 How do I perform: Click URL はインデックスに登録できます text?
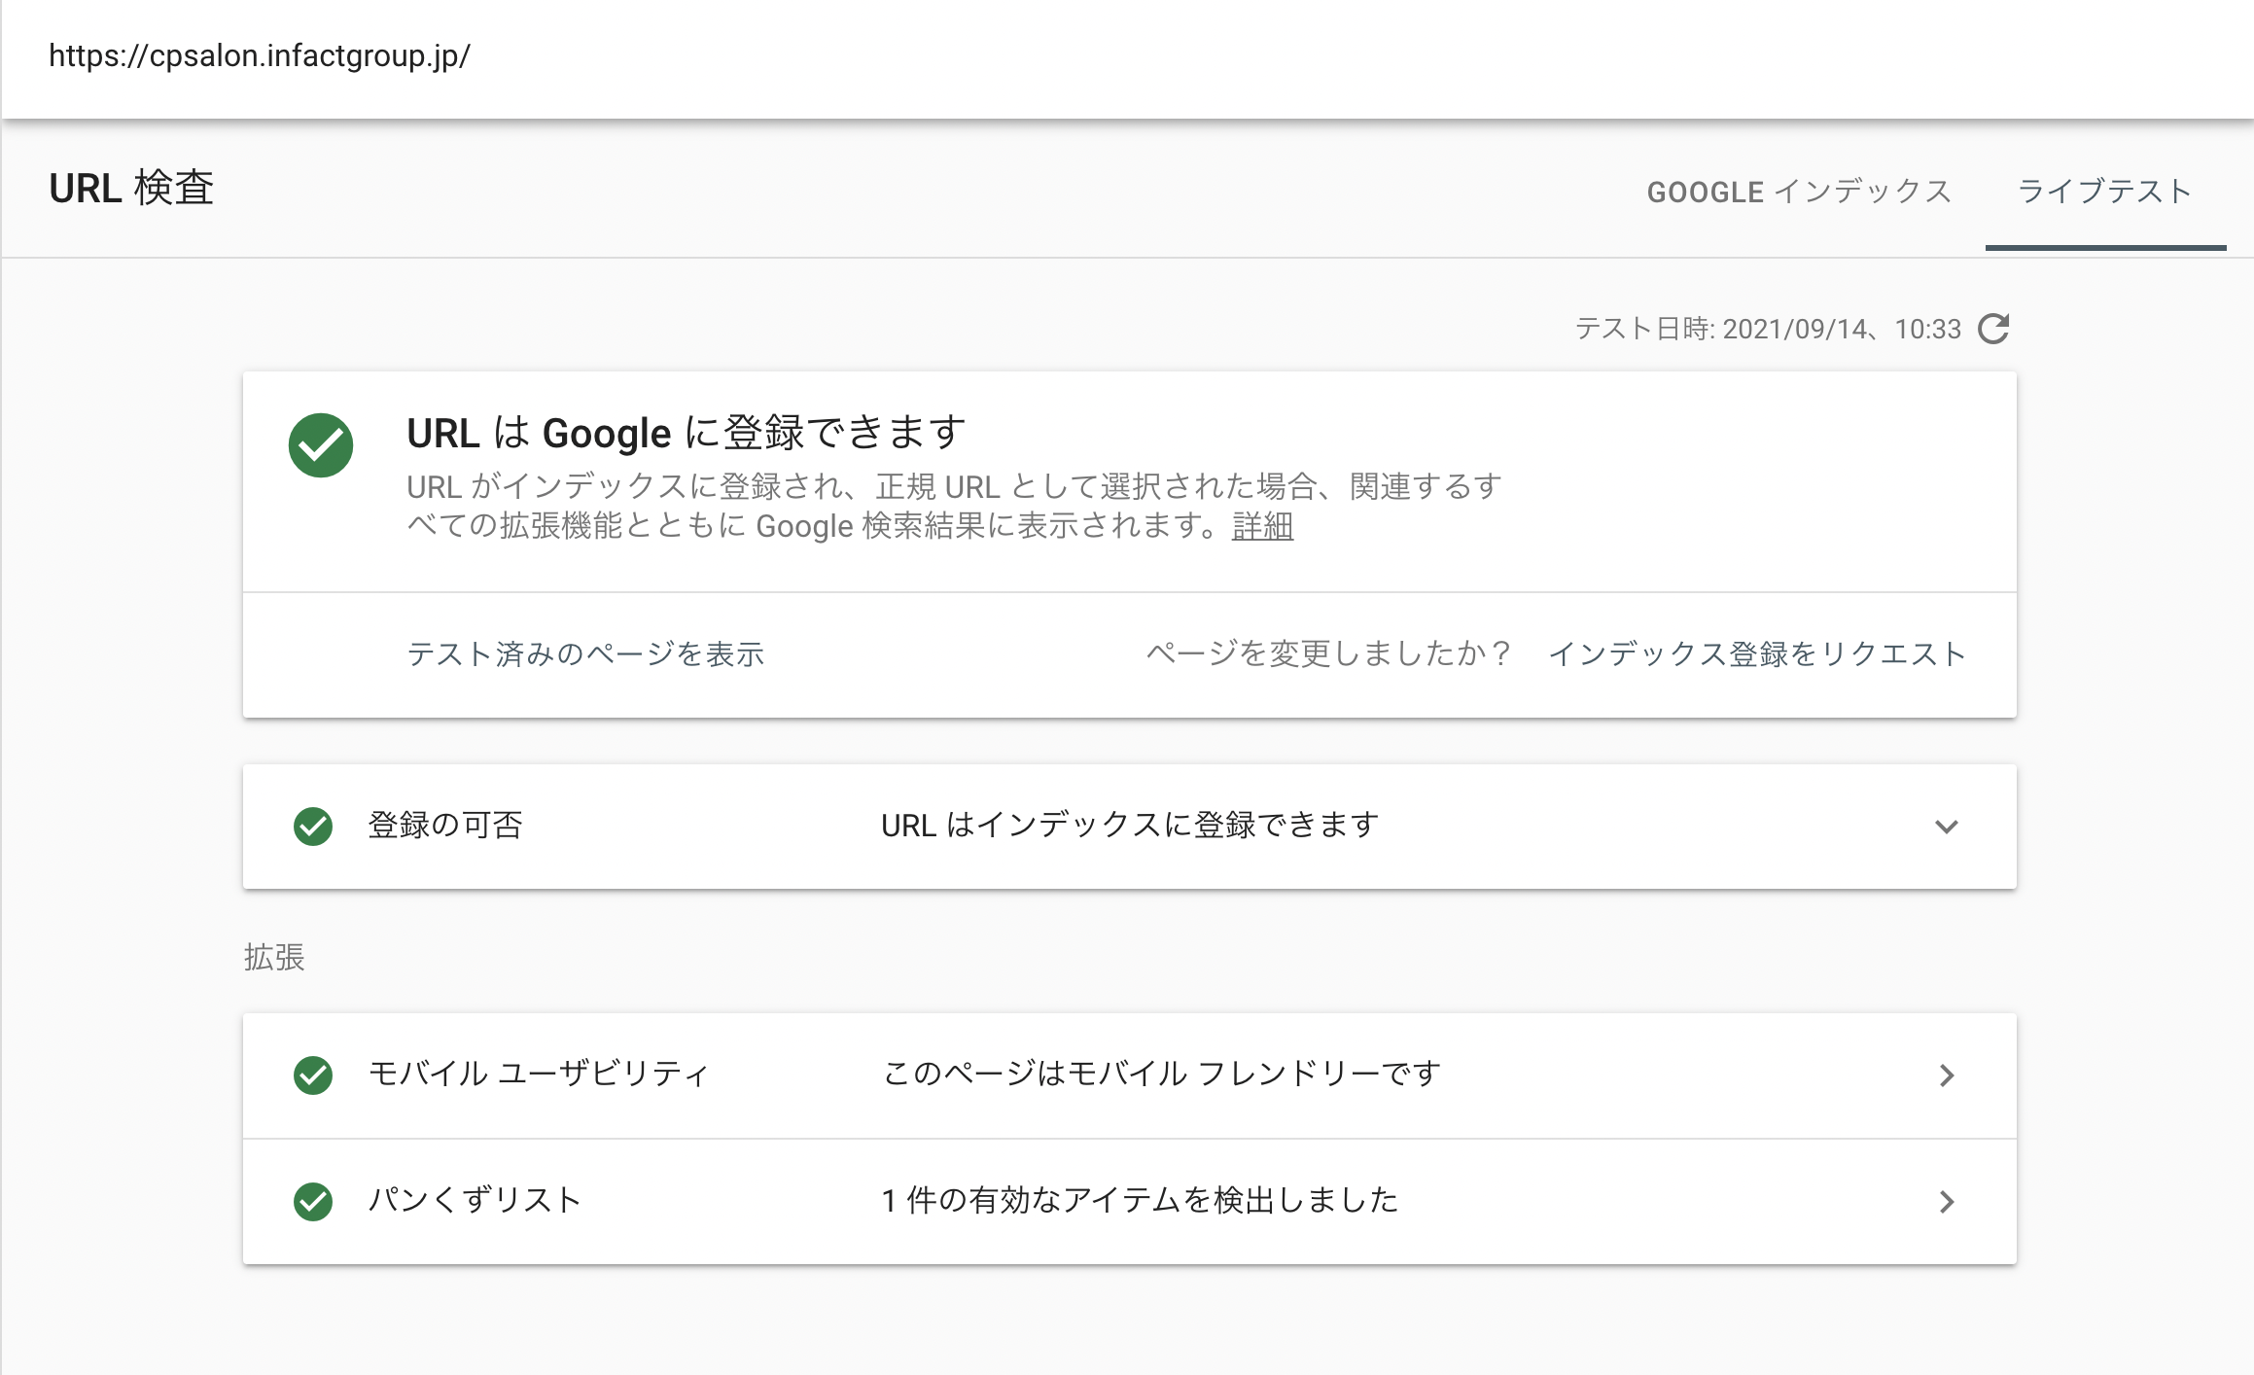(x=1130, y=825)
